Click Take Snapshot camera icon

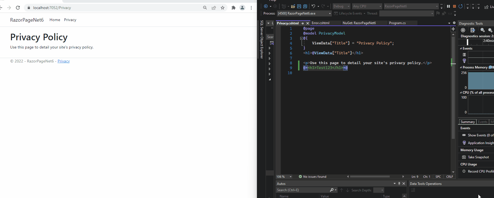click(x=464, y=157)
